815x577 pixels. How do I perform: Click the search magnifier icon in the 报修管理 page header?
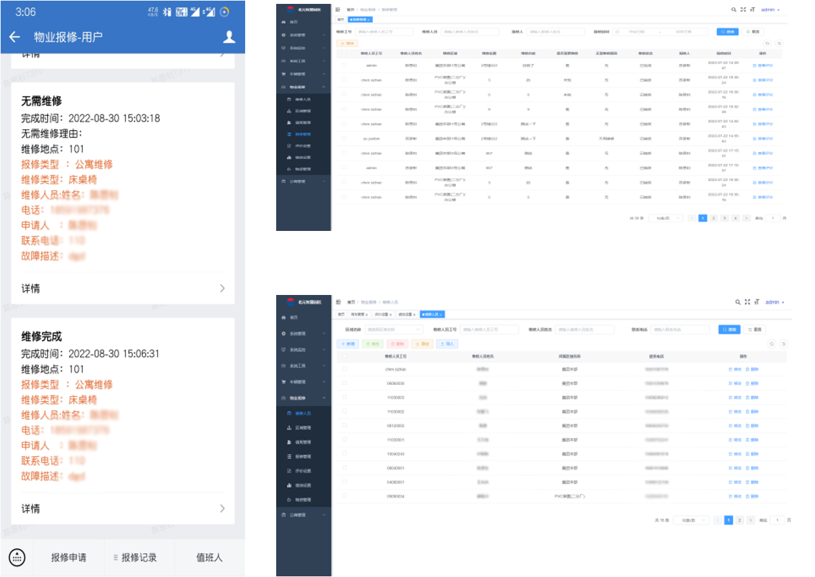click(x=733, y=10)
